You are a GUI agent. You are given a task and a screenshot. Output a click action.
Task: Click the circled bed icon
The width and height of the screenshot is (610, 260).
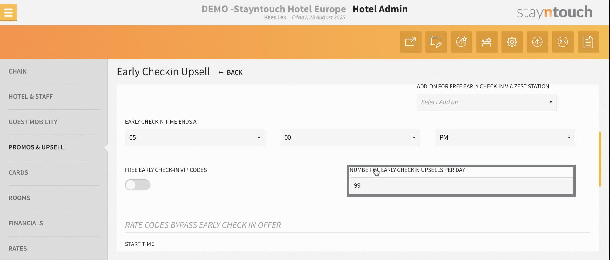(563, 42)
